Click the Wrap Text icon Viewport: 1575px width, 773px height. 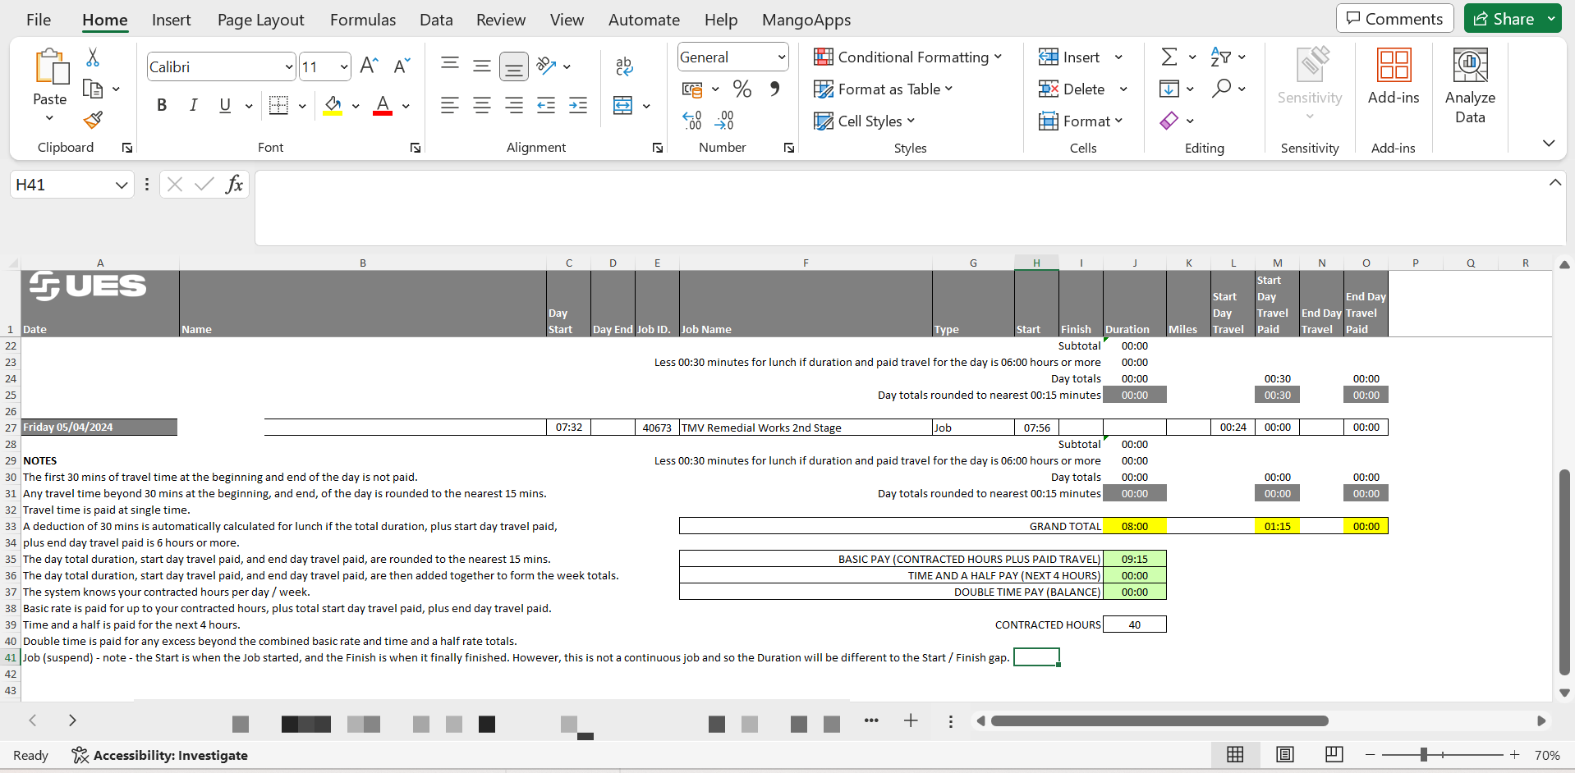pyautogui.click(x=624, y=66)
